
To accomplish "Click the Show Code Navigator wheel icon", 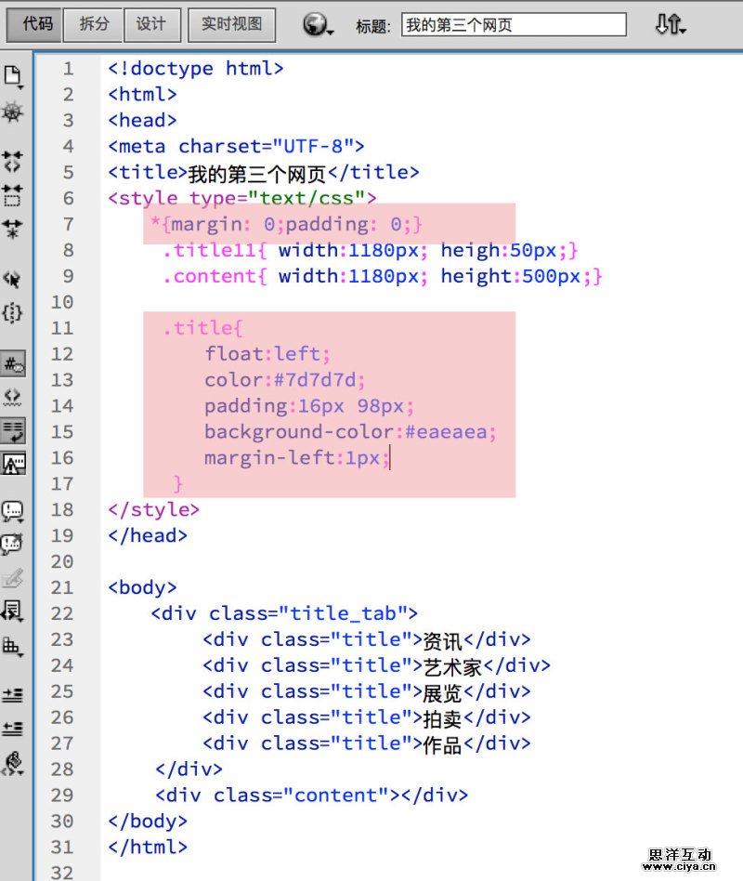I will 13,112.
